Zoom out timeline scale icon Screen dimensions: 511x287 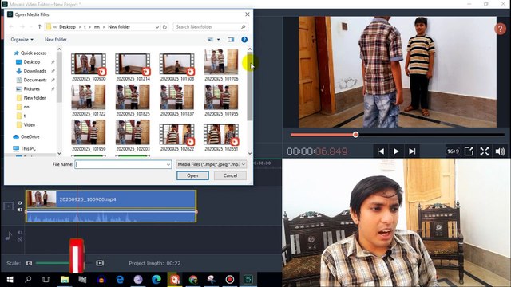pos(29,263)
